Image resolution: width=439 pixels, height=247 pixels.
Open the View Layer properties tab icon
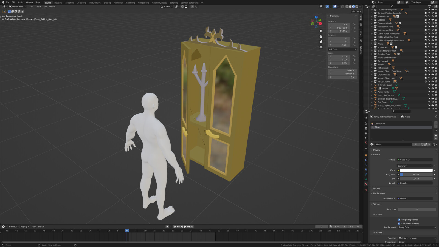click(x=366, y=133)
